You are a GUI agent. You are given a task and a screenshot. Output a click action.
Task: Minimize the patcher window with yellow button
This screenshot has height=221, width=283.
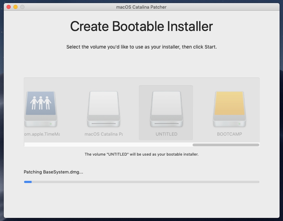pos(15,7)
